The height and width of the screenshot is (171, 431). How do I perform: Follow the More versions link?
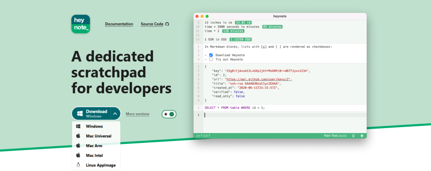[x=137, y=114]
